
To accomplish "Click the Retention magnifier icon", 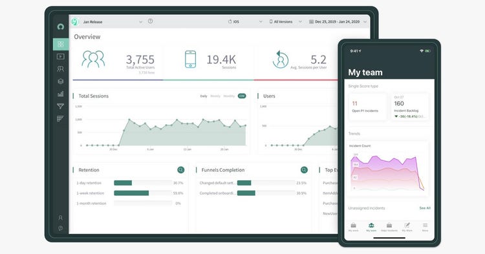I will [x=181, y=169].
